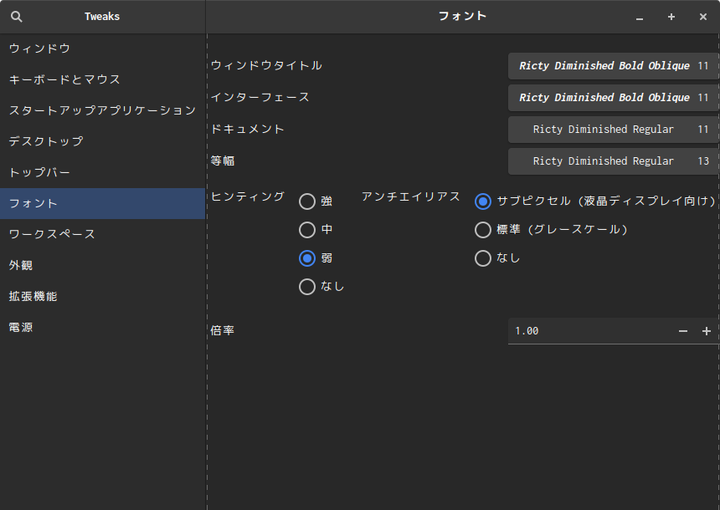The width and height of the screenshot is (720, 510).
Task: Open the ドキュメント font selector
Action: click(612, 129)
